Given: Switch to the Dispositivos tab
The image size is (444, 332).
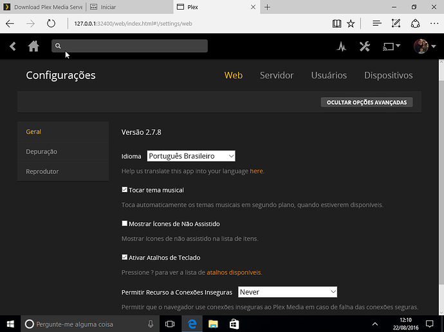Looking at the screenshot, I should 388,75.
